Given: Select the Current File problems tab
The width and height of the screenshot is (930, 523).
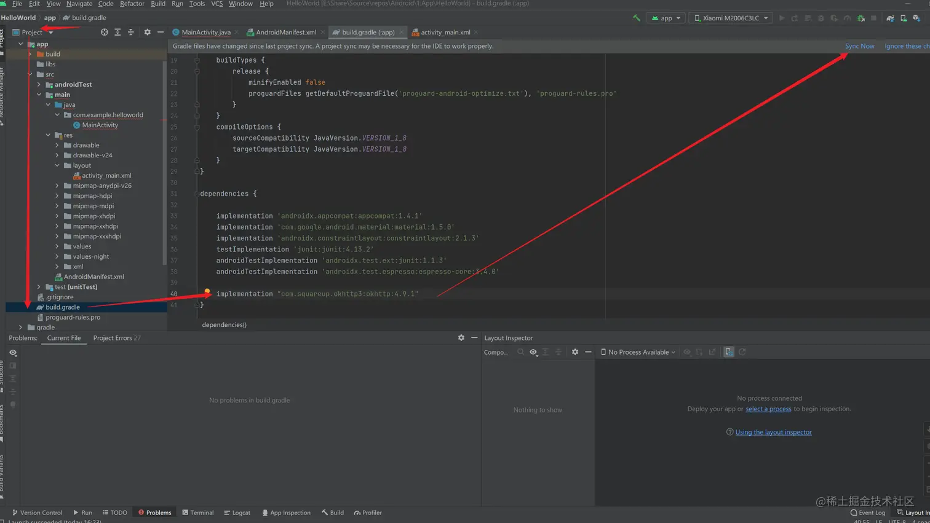Looking at the screenshot, I should (x=64, y=337).
